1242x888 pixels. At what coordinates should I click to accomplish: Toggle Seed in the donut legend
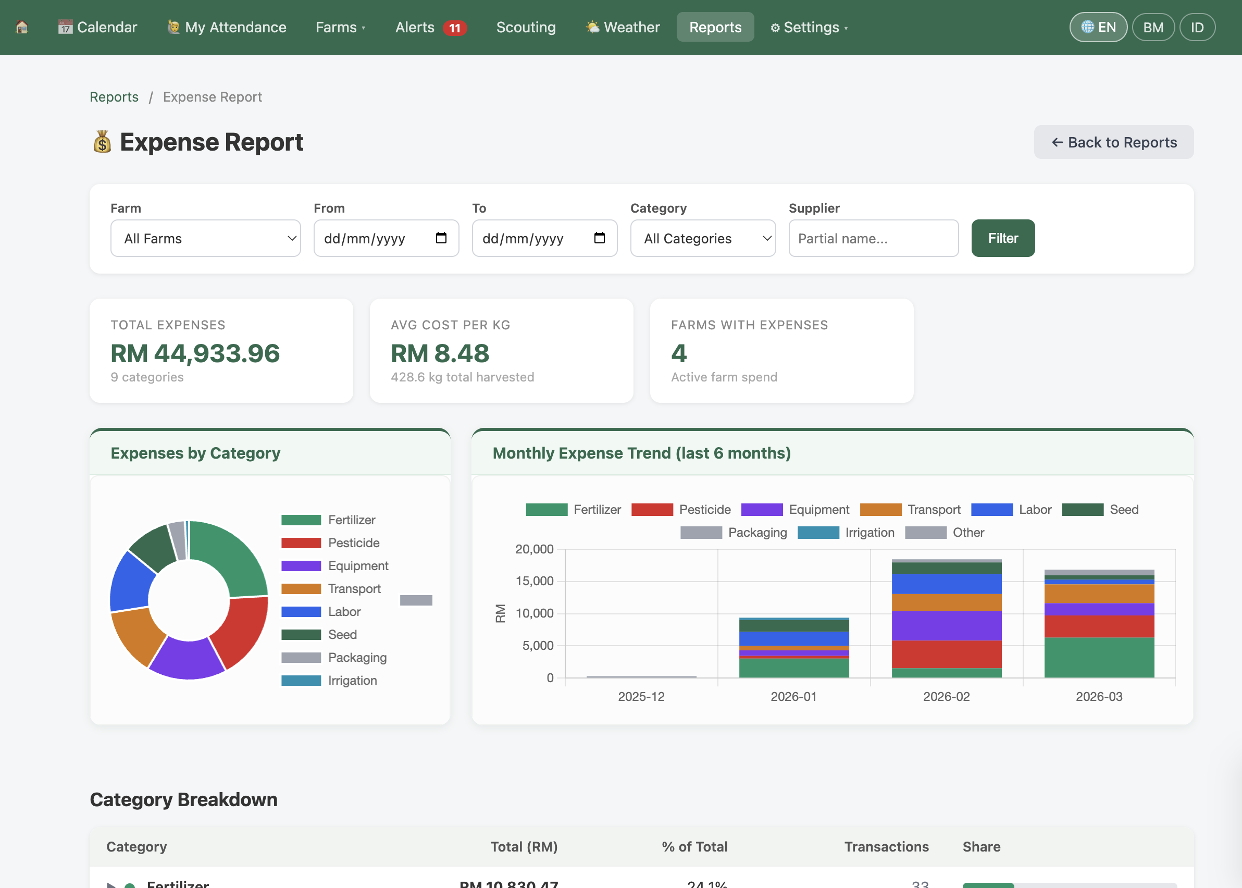(319, 635)
